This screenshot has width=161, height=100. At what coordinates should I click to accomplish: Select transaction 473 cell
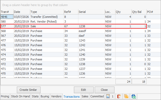coord(7,59)
